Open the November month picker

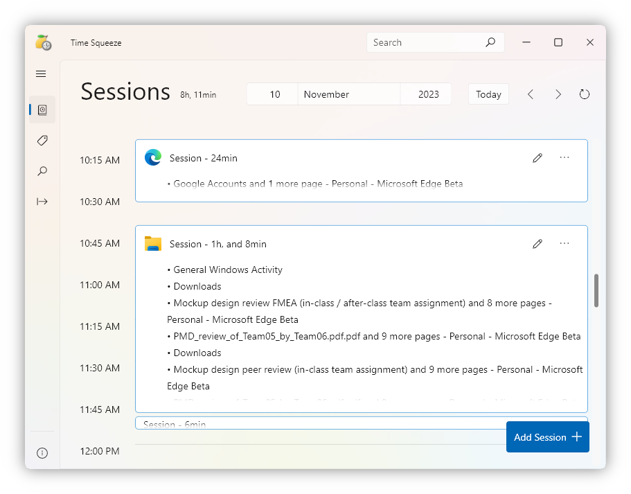click(349, 94)
